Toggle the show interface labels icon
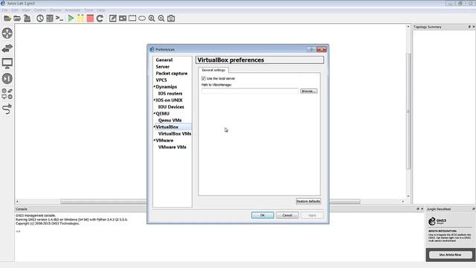Image resolution: width=476 pixels, height=268 pixels. tap(50, 18)
